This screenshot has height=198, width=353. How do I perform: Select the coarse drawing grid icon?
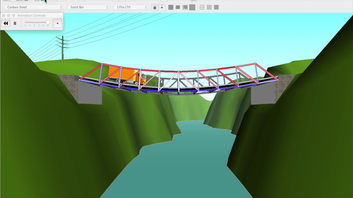click(x=202, y=7)
